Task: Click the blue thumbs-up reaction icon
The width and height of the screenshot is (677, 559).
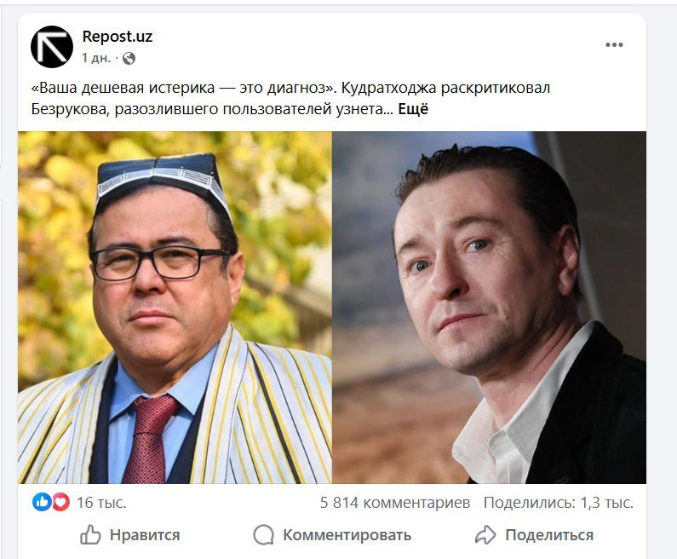Action: tap(42, 502)
